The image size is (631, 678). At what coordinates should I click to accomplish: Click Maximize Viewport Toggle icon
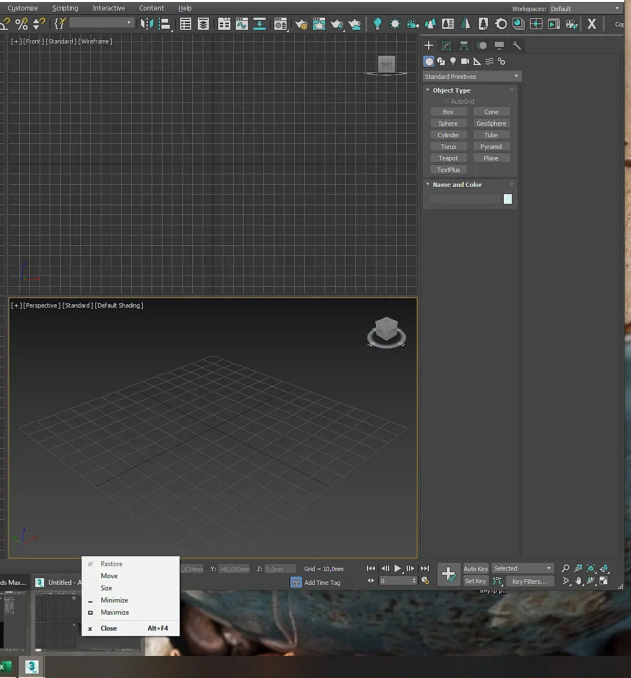coord(603,581)
